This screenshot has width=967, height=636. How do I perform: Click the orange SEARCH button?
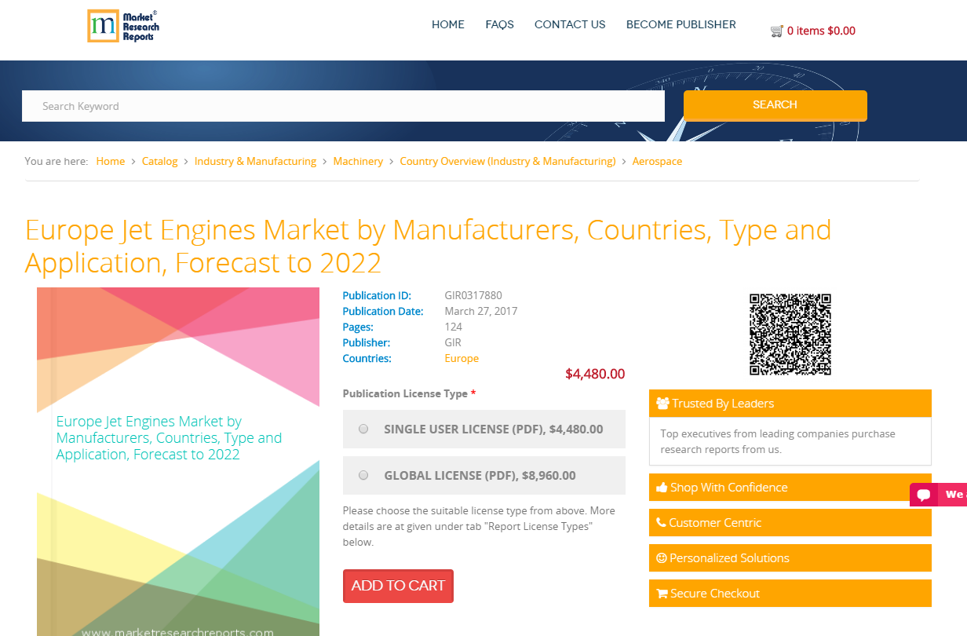coord(775,105)
